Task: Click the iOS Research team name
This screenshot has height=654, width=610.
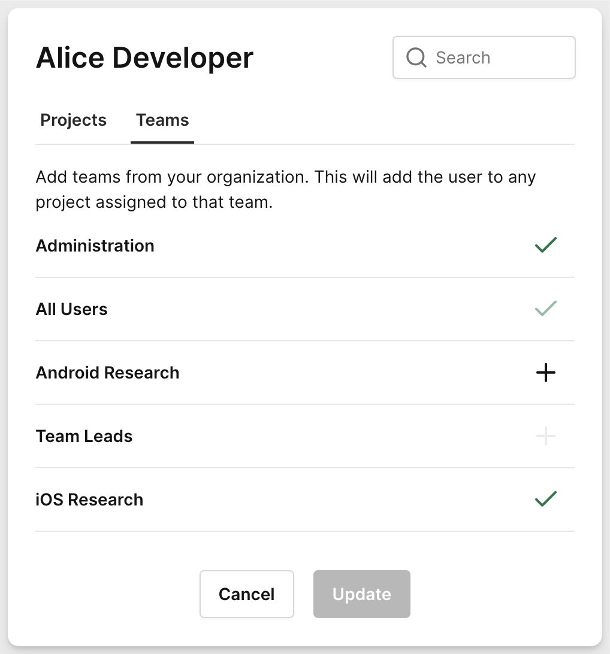Action: pyautogui.click(x=89, y=499)
